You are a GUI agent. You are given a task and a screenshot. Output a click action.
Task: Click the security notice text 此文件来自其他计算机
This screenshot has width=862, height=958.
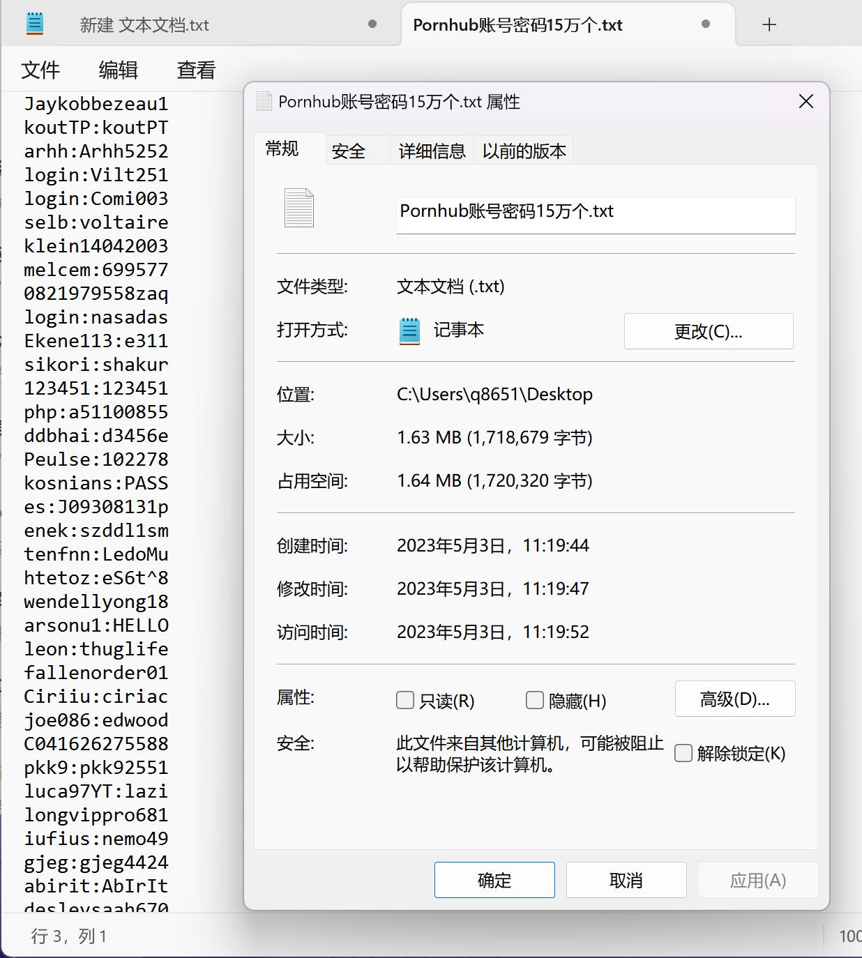pyautogui.click(x=530, y=754)
